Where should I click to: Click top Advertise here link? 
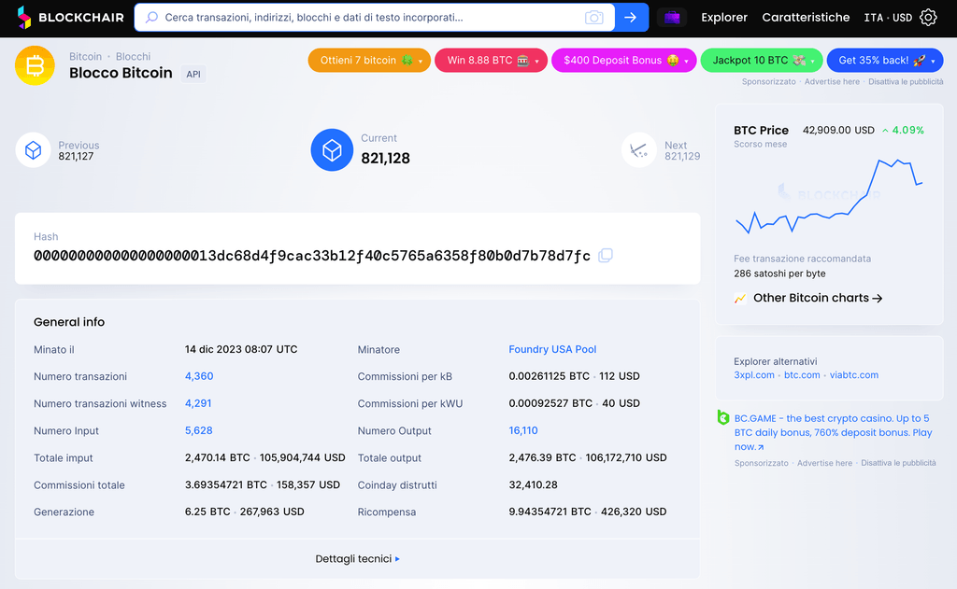[x=832, y=82]
